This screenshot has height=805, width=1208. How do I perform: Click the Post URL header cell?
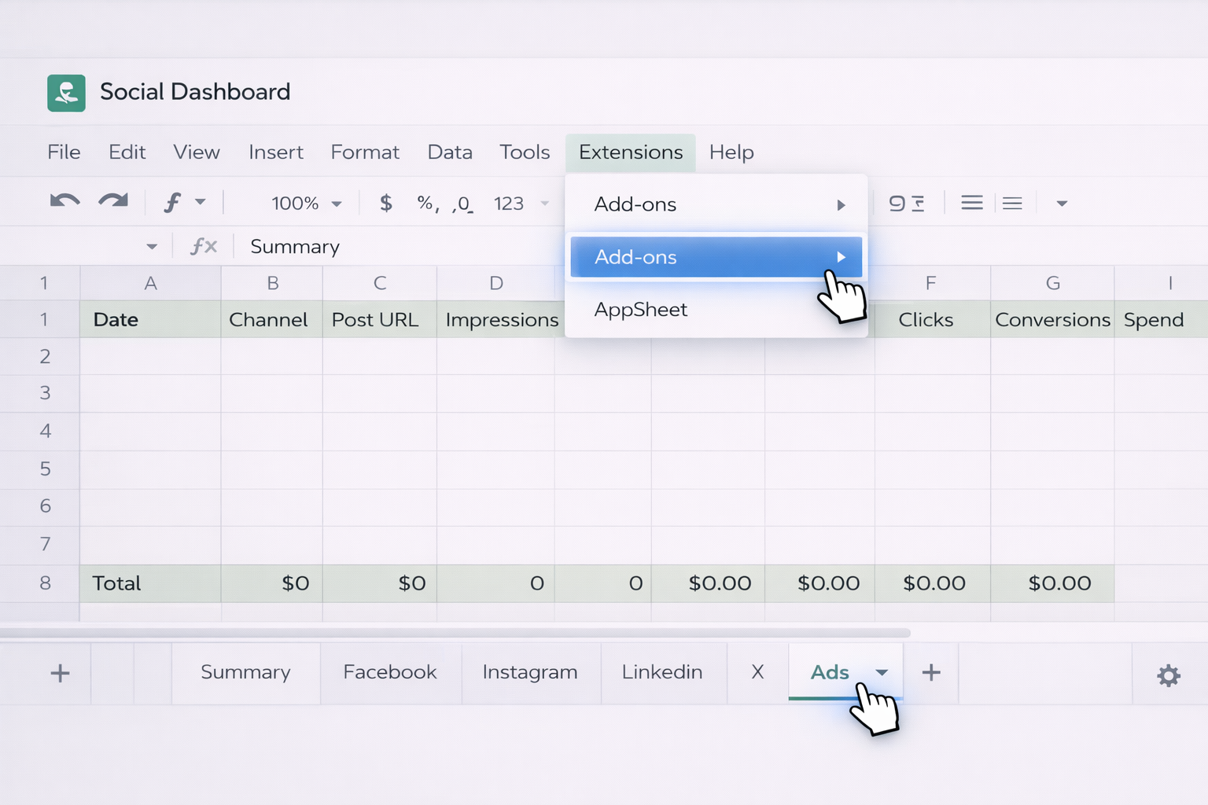click(x=380, y=320)
